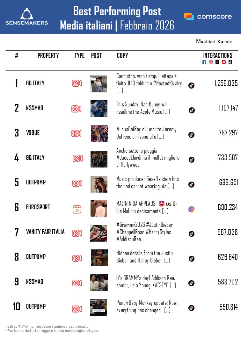The width and height of the screenshot is (241, 337).
Task: Click the X icon in the Interactions header
Action: click(x=217, y=62)
